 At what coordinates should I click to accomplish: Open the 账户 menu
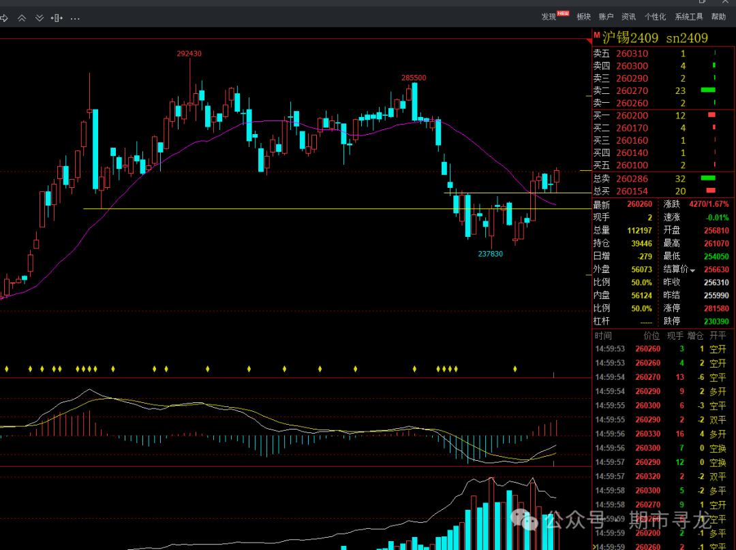pos(606,17)
